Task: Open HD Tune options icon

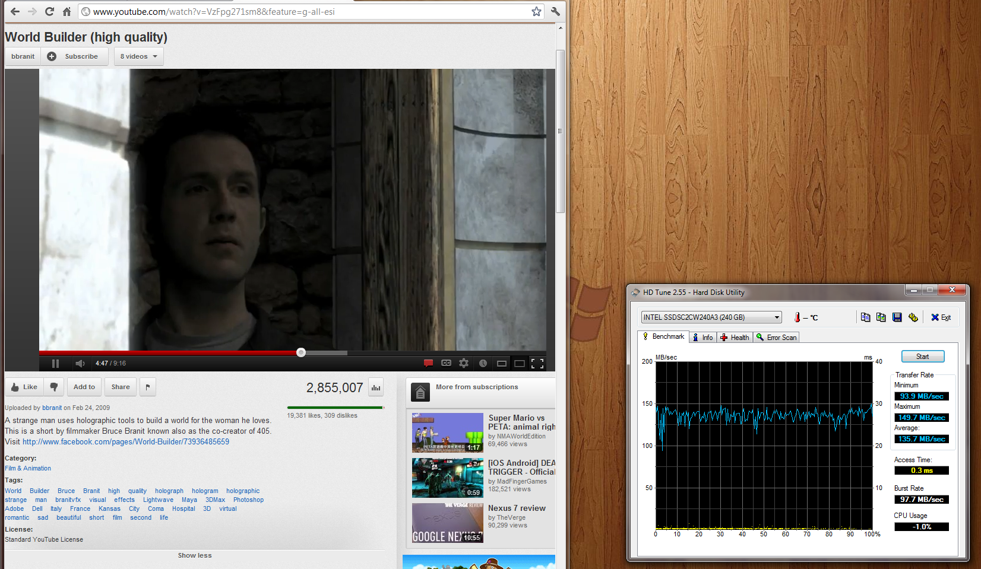Action: 913,317
